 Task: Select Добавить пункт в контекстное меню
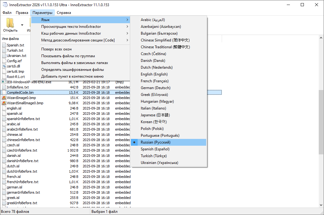point(72,76)
